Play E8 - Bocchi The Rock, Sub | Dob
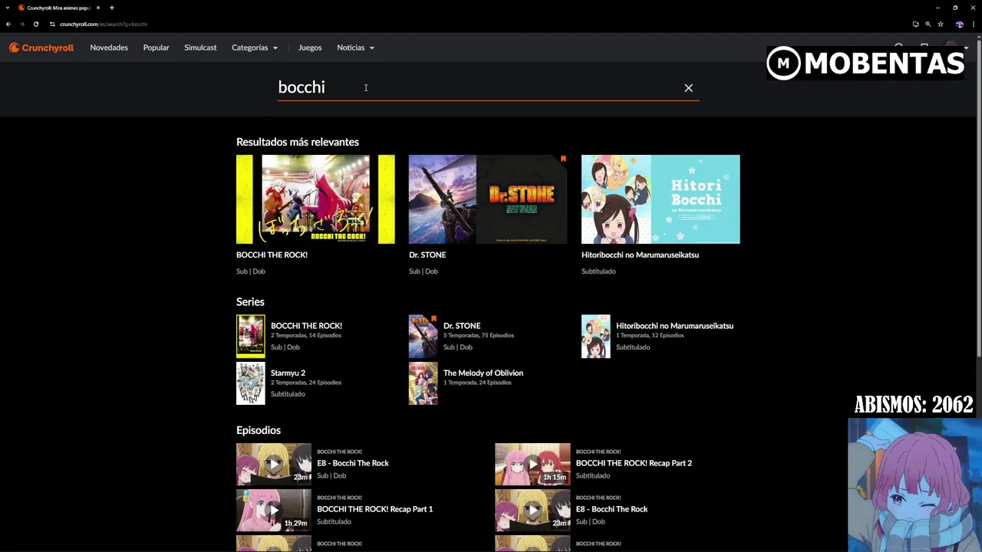Image resolution: width=982 pixels, height=552 pixels. (274, 464)
